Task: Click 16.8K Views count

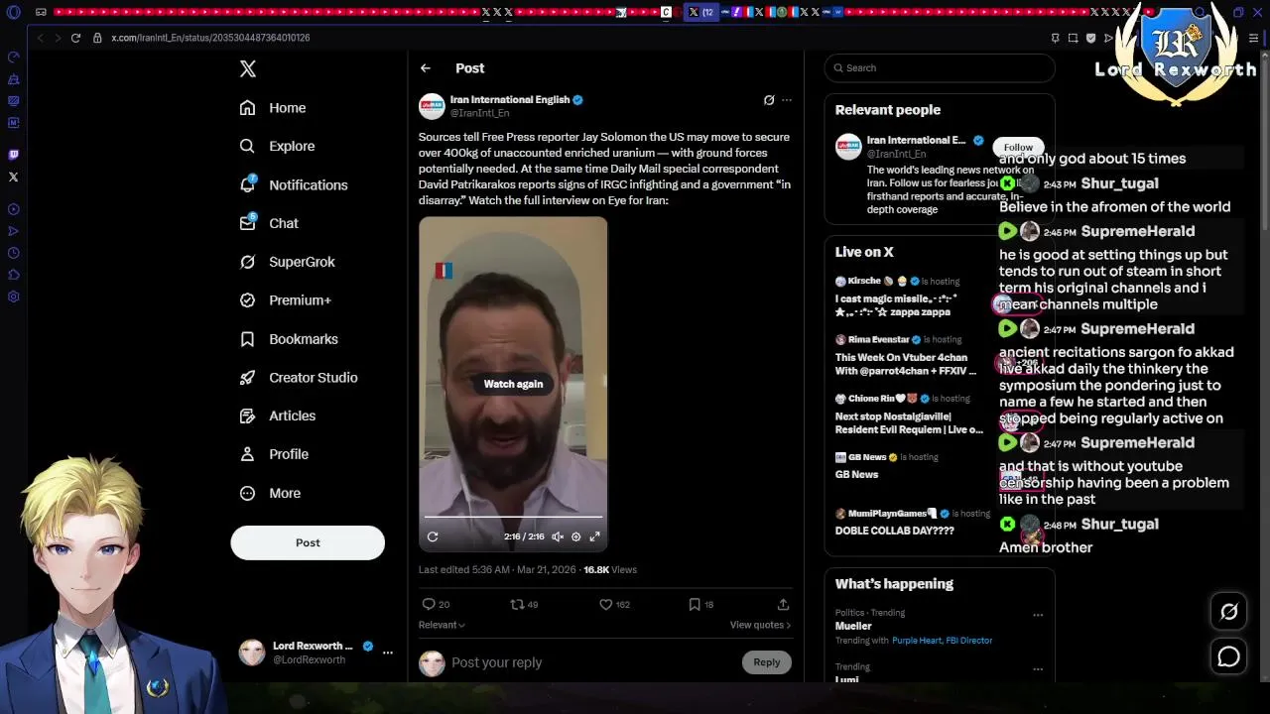Action: 610,570
